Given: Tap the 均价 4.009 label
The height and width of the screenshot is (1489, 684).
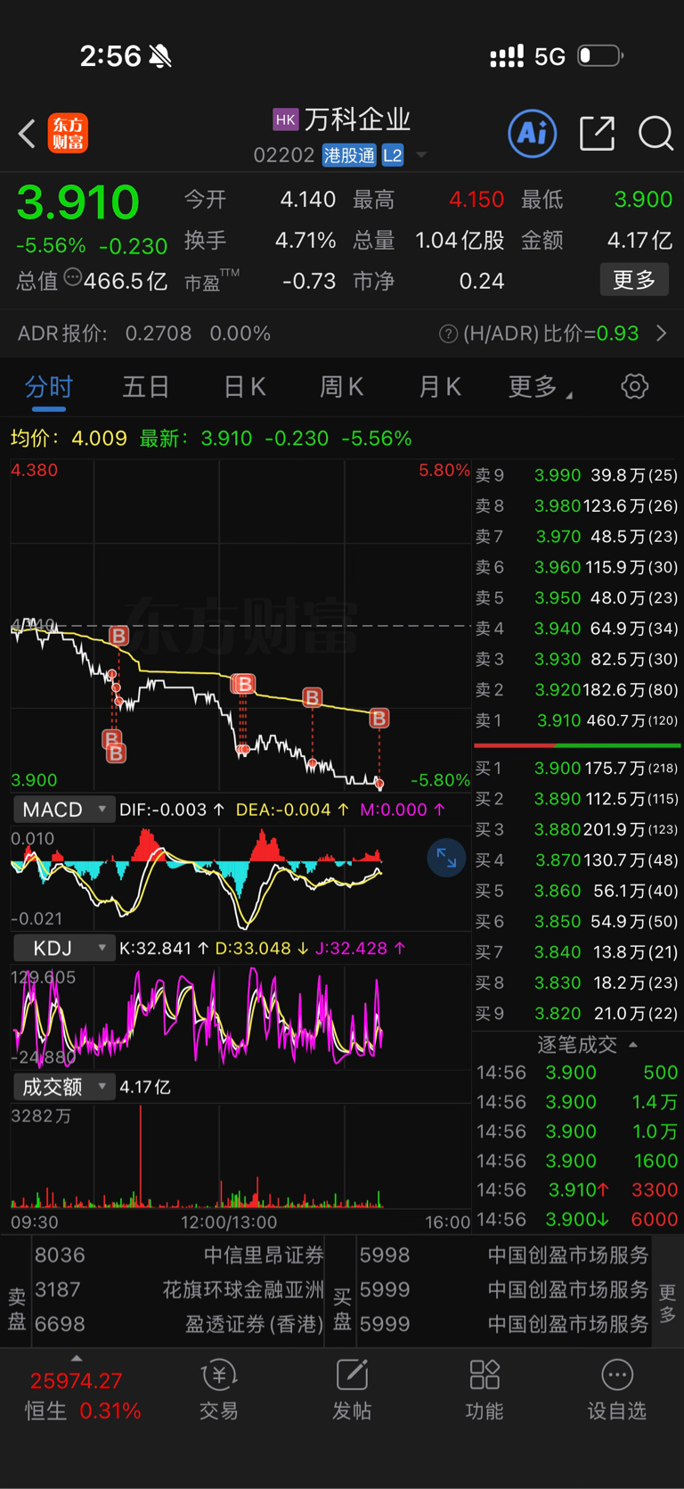Looking at the screenshot, I should click(x=69, y=439).
